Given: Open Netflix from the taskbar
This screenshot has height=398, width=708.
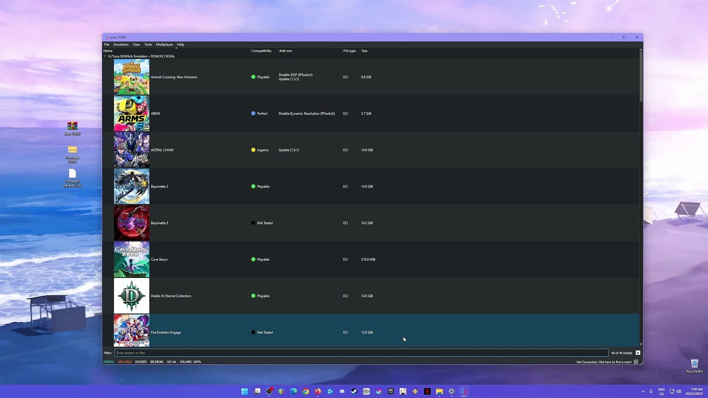Looking at the screenshot, I should click(x=427, y=391).
